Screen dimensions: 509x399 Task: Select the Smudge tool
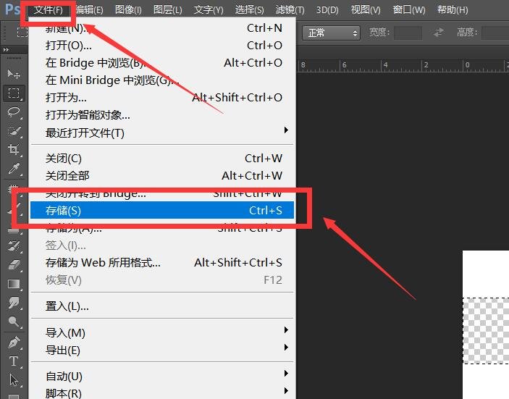14,303
